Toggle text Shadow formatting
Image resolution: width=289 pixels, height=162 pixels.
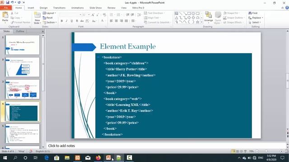point(77,21)
